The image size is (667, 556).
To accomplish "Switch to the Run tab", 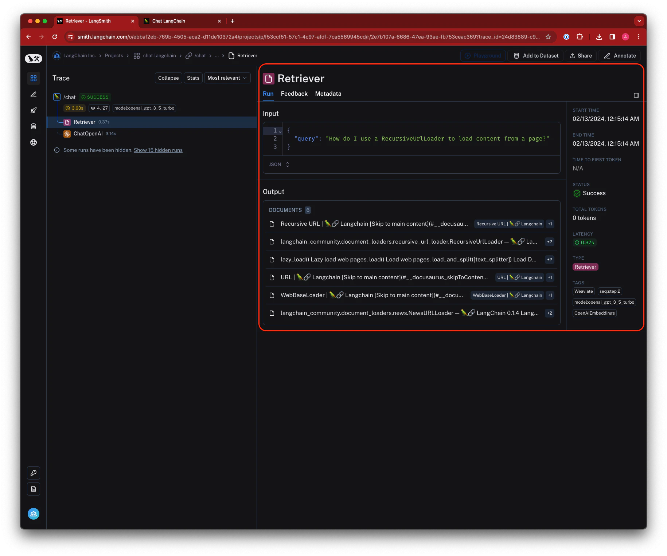I will click(268, 94).
